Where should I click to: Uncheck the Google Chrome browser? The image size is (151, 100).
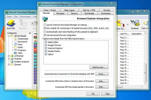[x=46, y=45]
